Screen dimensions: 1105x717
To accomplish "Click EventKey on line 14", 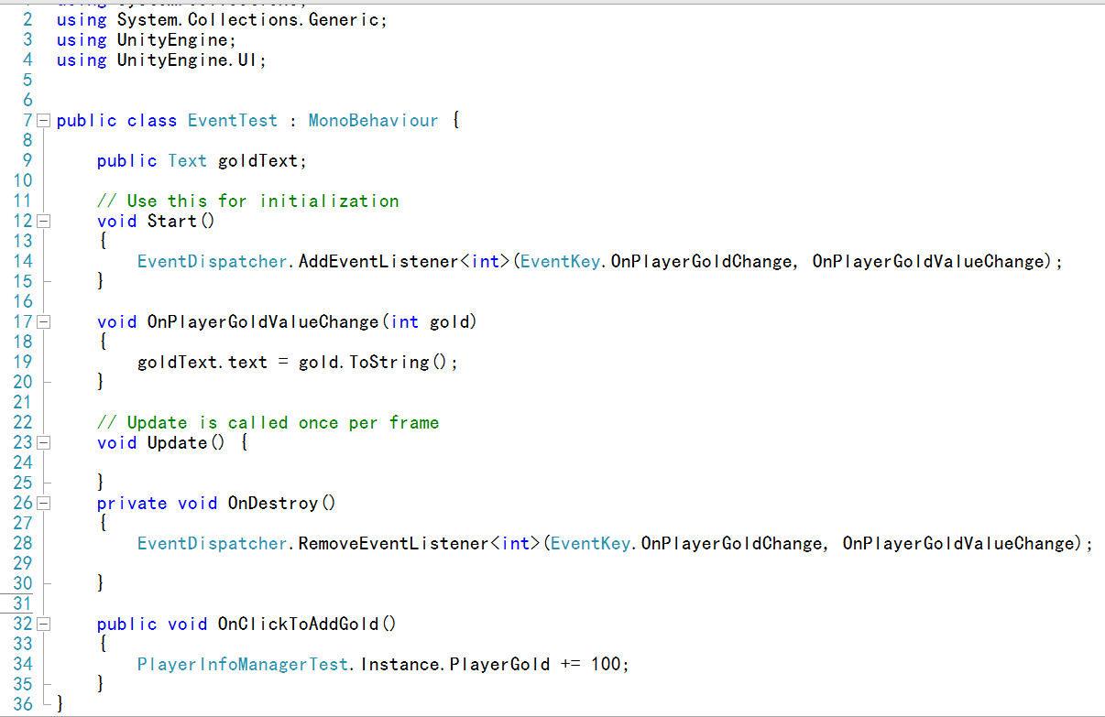I will coord(561,262).
